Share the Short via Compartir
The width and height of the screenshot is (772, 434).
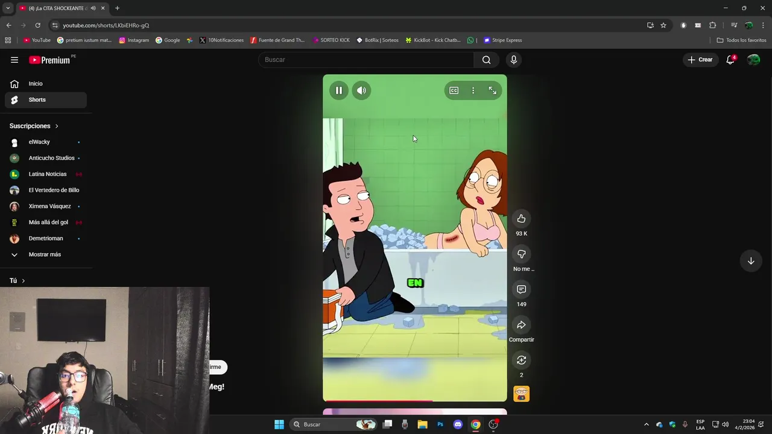[521, 325]
